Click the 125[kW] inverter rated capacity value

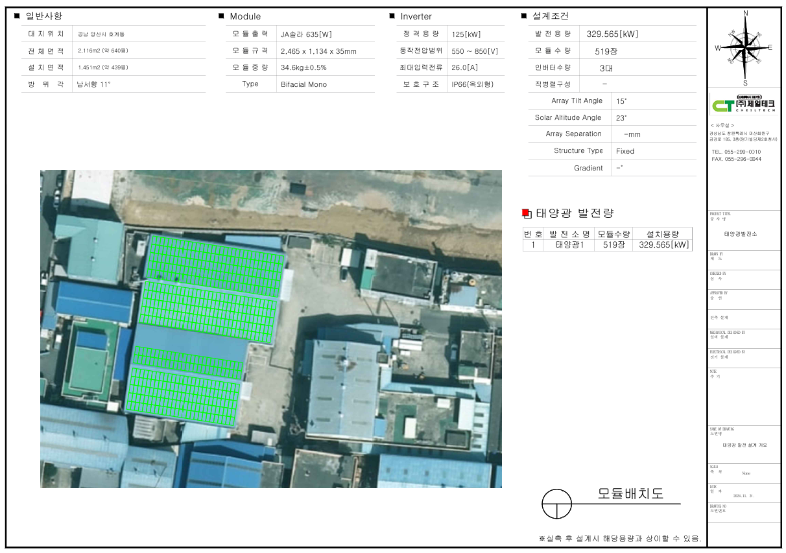click(x=466, y=34)
